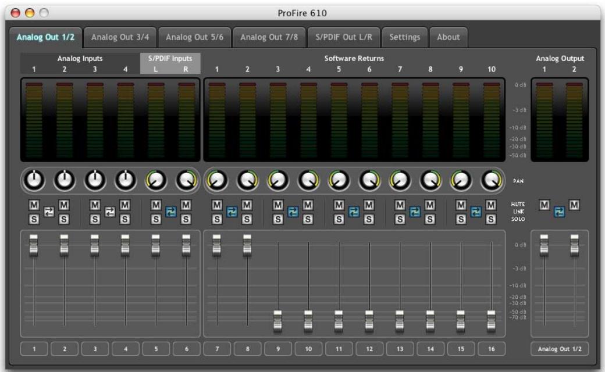The height and width of the screenshot is (372, 605).
Task: Click the pan knob for Analog Input 1
Action: 34,180
